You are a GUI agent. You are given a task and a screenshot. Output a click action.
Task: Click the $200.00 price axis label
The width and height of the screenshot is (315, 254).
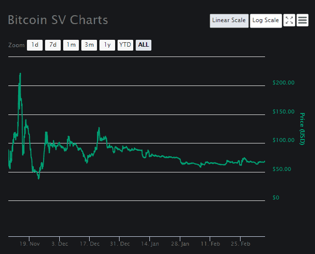click(x=284, y=83)
